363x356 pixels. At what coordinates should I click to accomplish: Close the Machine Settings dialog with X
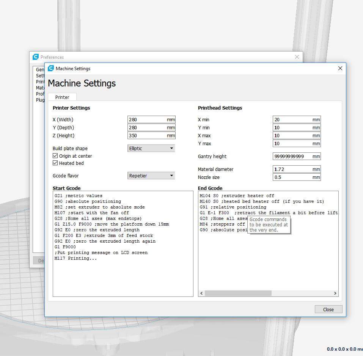coord(340,68)
